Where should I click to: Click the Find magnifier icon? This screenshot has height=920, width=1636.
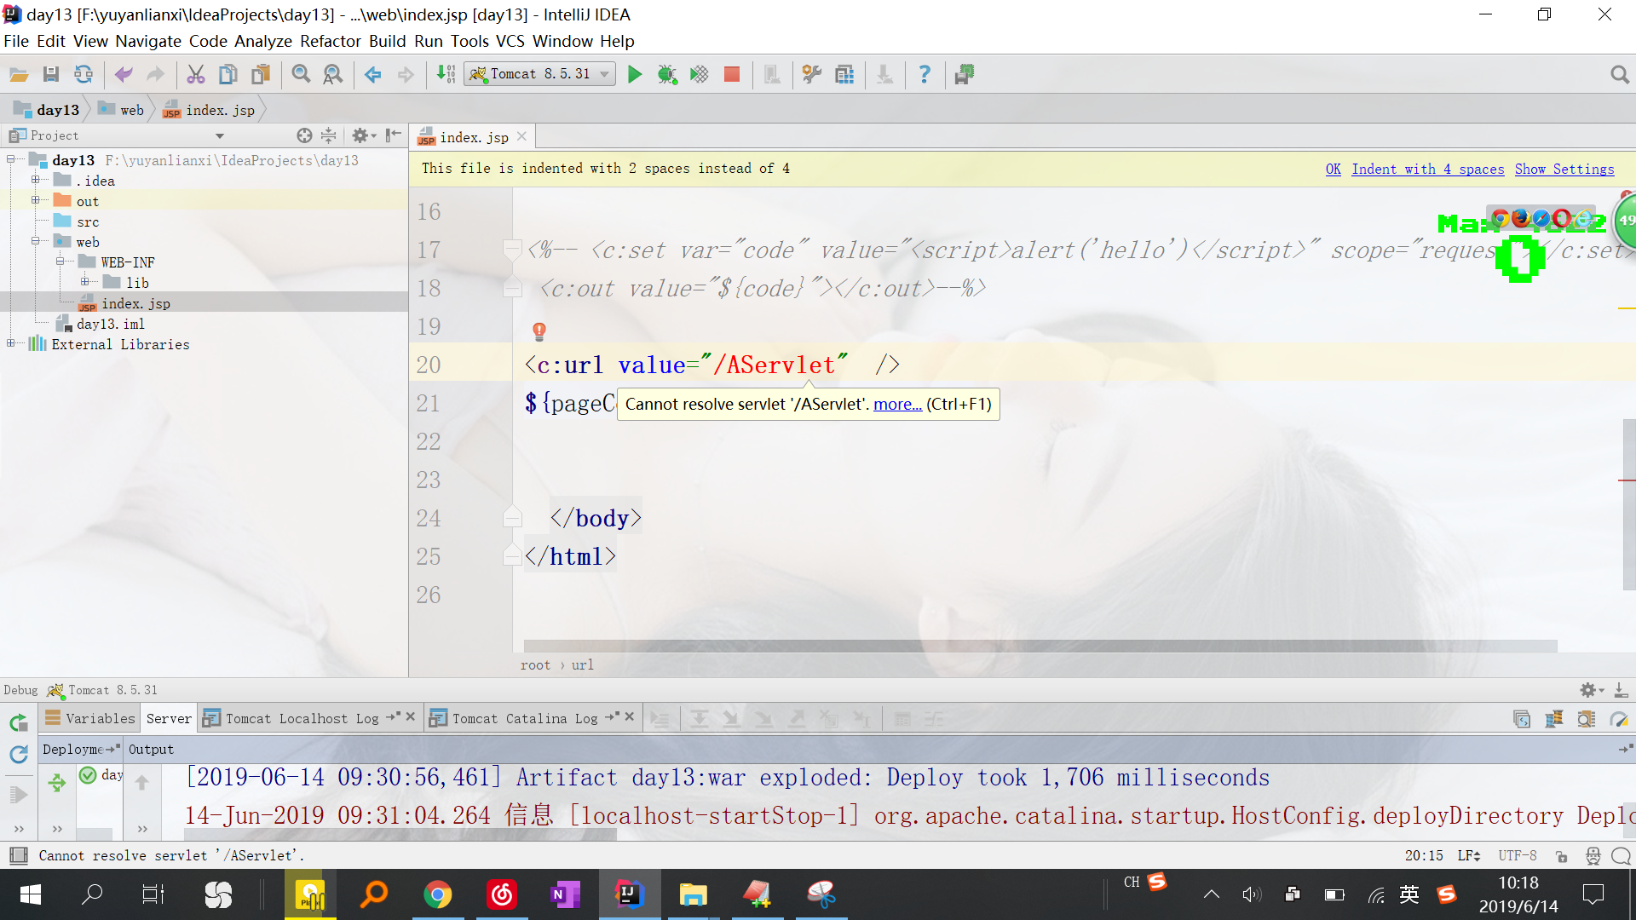point(301,75)
